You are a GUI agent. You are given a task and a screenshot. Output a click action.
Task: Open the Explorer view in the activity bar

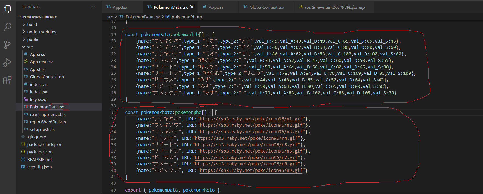7,9
